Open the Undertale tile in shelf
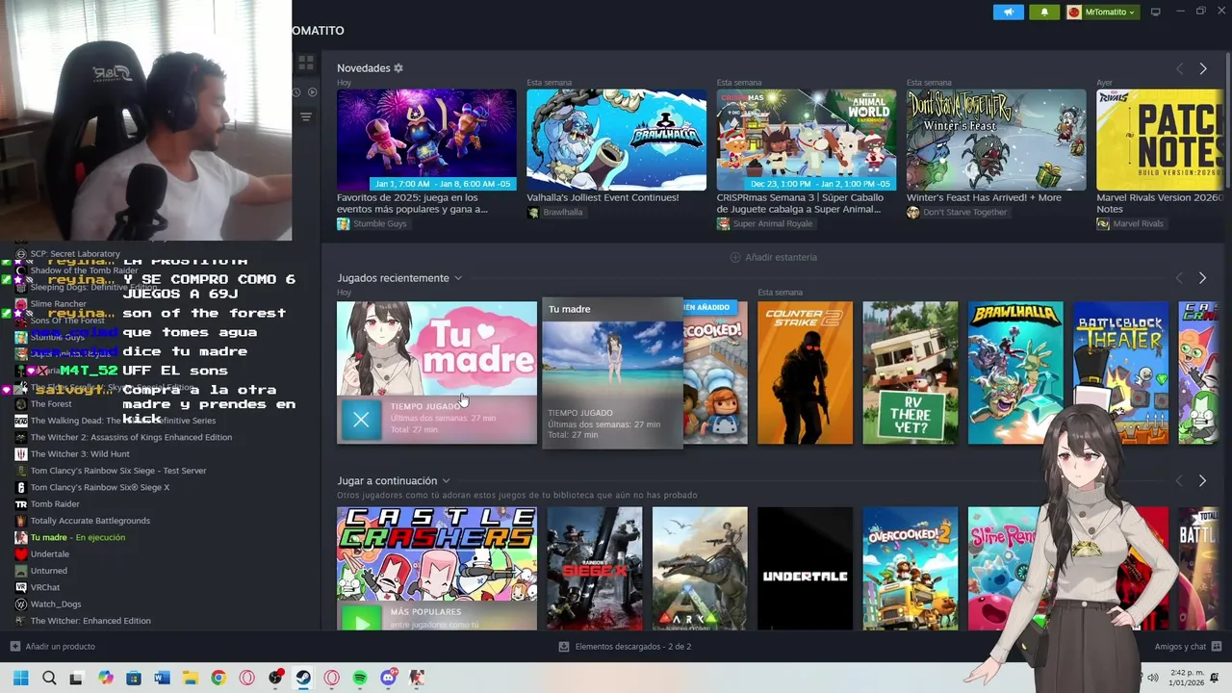Screen dimensions: 1232x693 point(805,568)
